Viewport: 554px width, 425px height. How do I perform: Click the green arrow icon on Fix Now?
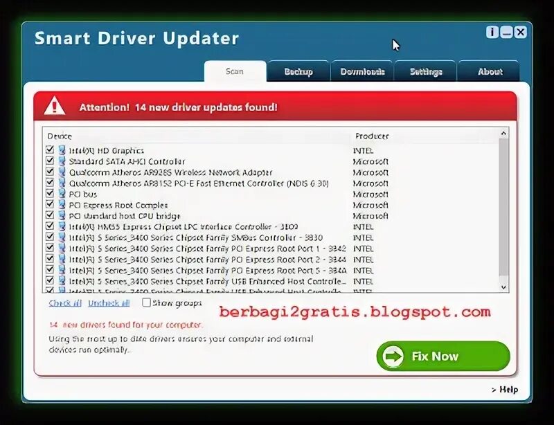393,356
